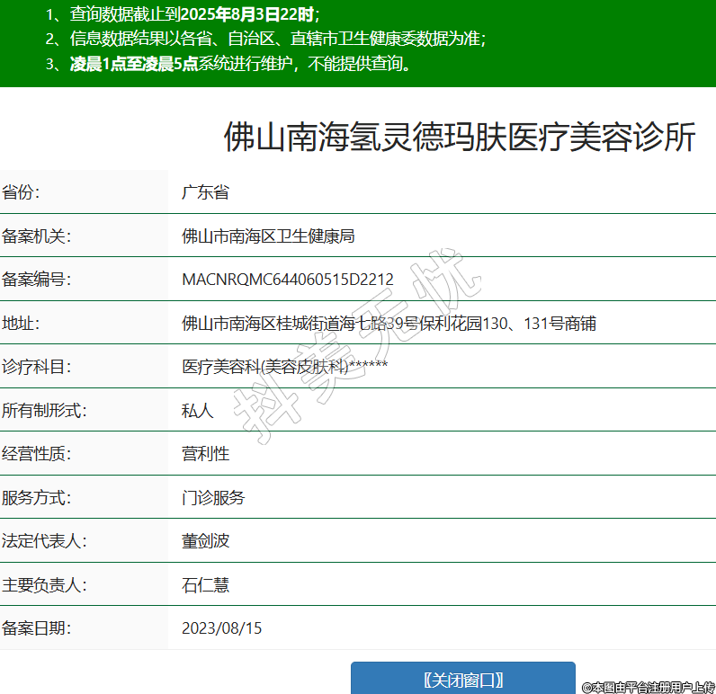Click the 备案日期 value 2023/08/15
Viewport: 716px width, 694px height.
coord(221,628)
